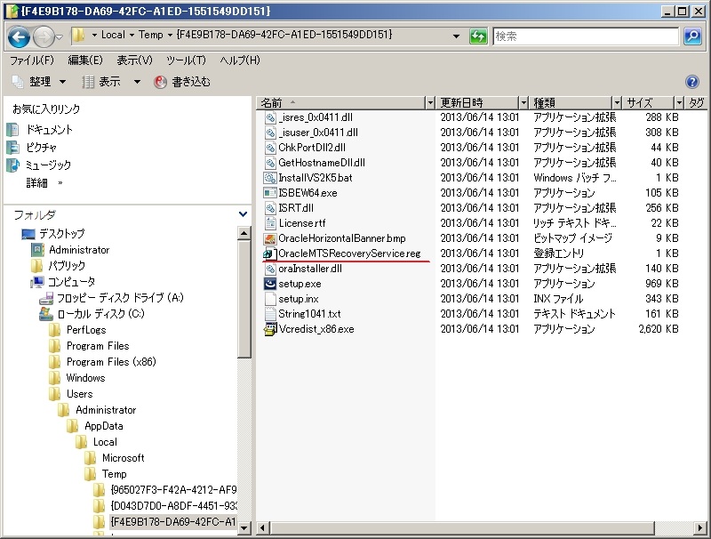
Task: Select the Vcredist_x86.exe installer icon
Action: [x=270, y=329]
